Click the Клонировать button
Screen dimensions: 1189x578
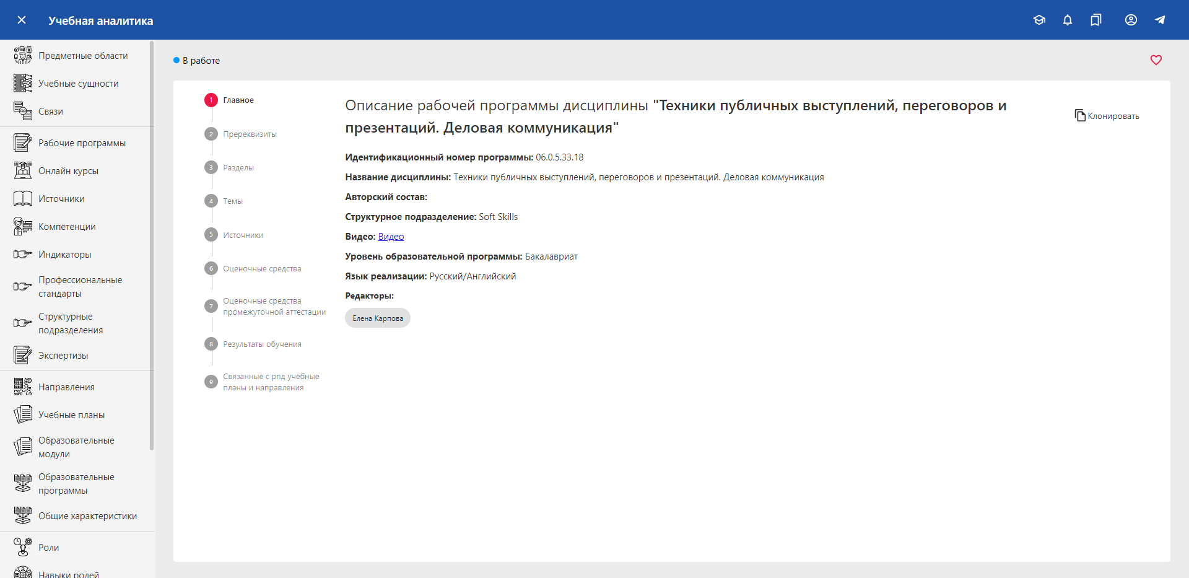click(1107, 116)
